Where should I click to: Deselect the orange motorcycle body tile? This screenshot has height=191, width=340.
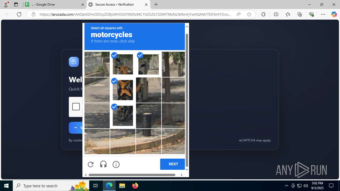click(x=123, y=90)
